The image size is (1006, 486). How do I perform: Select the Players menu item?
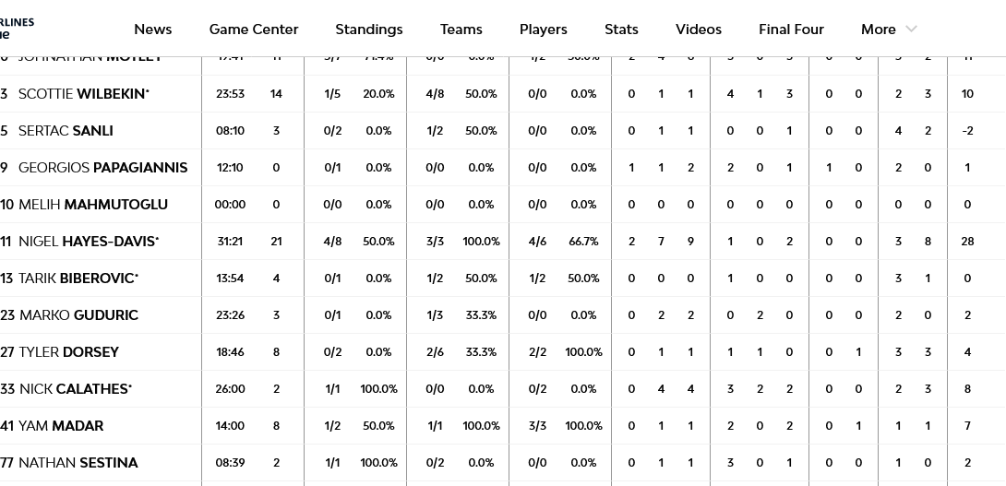[543, 30]
